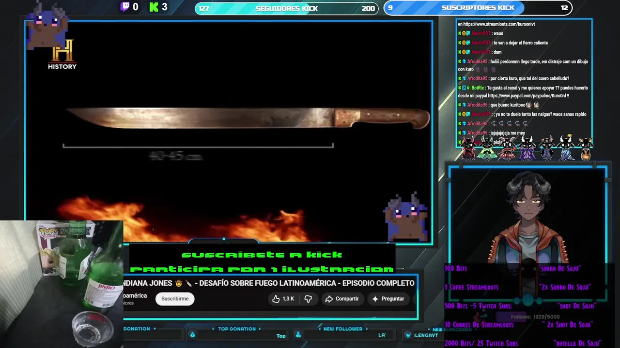
Task: Click the 'Follows: 1929/5000' counter text
Action: coord(535,317)
